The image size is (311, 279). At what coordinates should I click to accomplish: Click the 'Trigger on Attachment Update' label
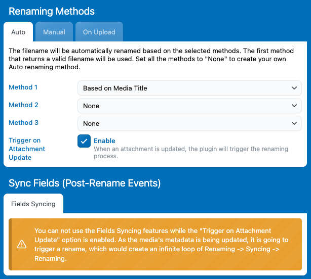pos(27,149)
